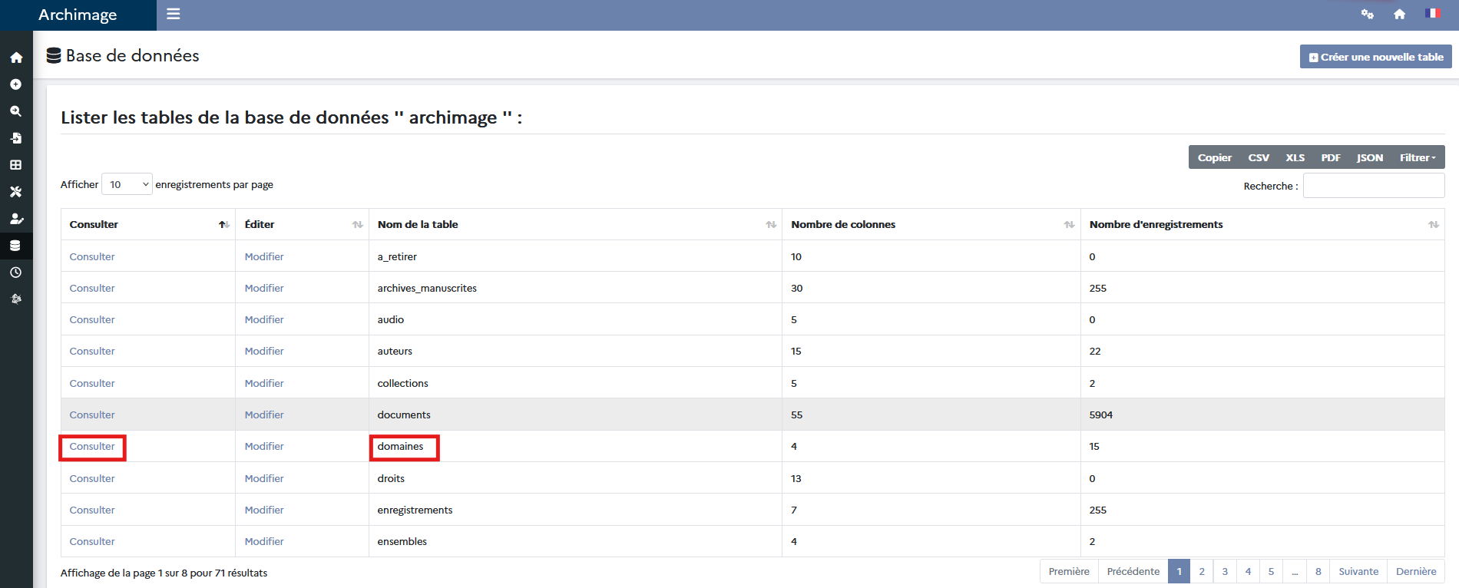
Task: Expand the Filtrer dropdown button
Action: (1417, 157)
